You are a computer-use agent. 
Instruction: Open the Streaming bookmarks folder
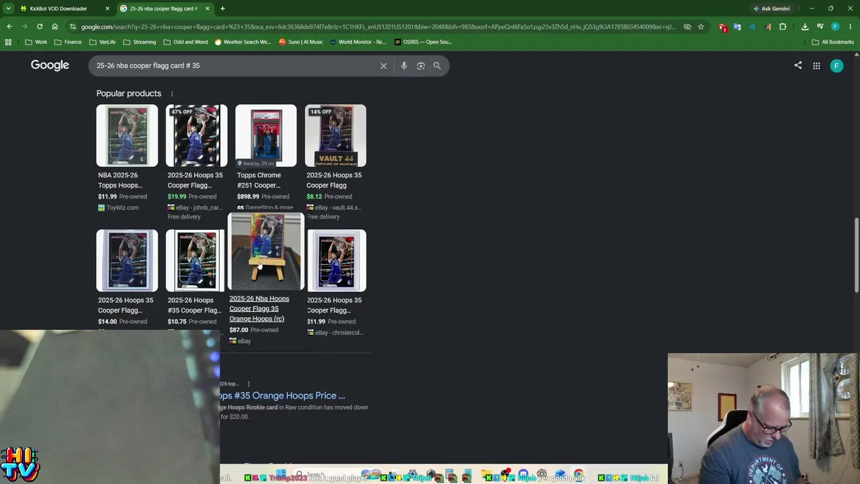[x=140, y=42]
